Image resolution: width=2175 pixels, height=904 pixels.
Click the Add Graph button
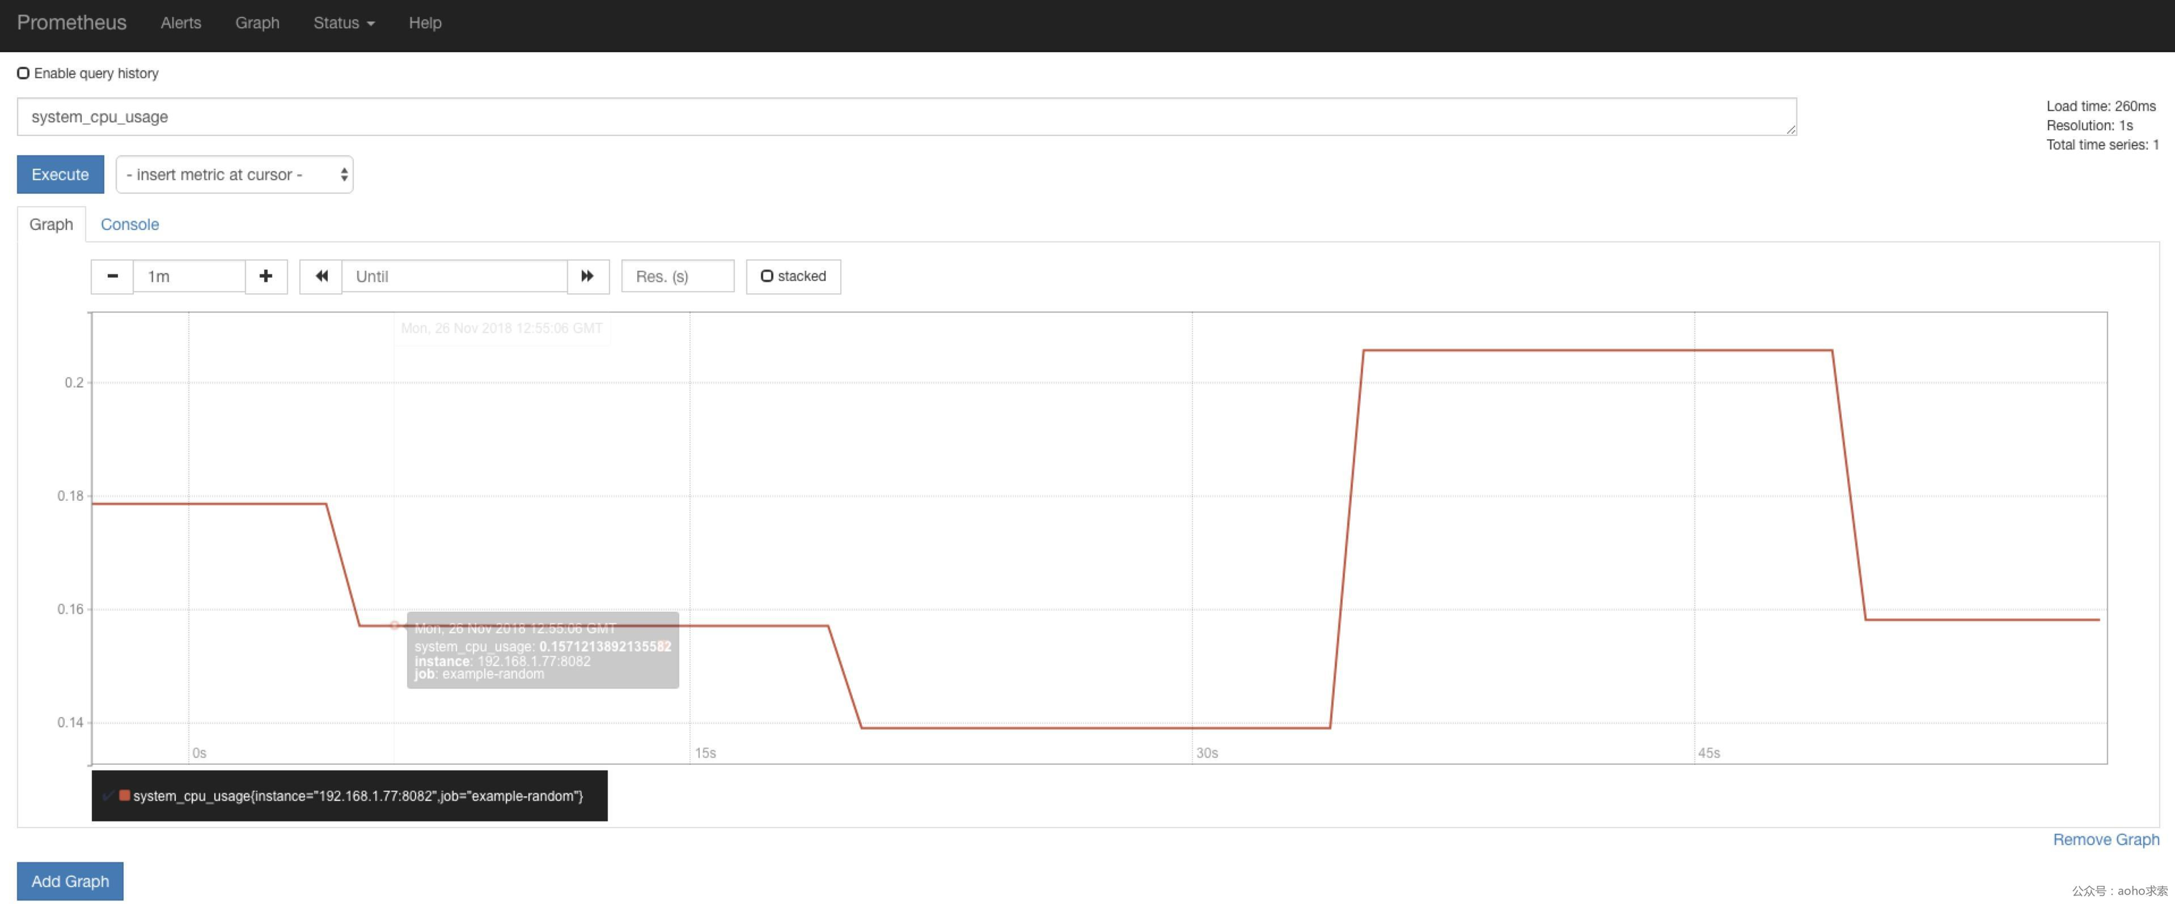pyautogui.click(x=70, y=881)
